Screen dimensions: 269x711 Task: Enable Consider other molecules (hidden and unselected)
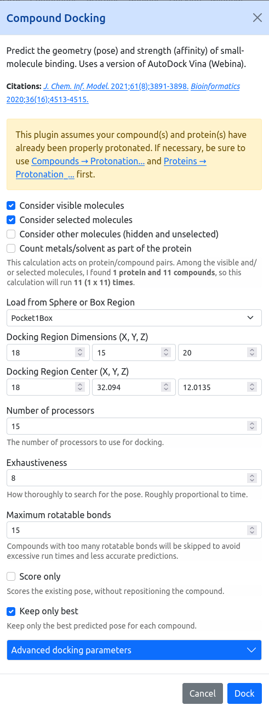click(x=11, y=235)
